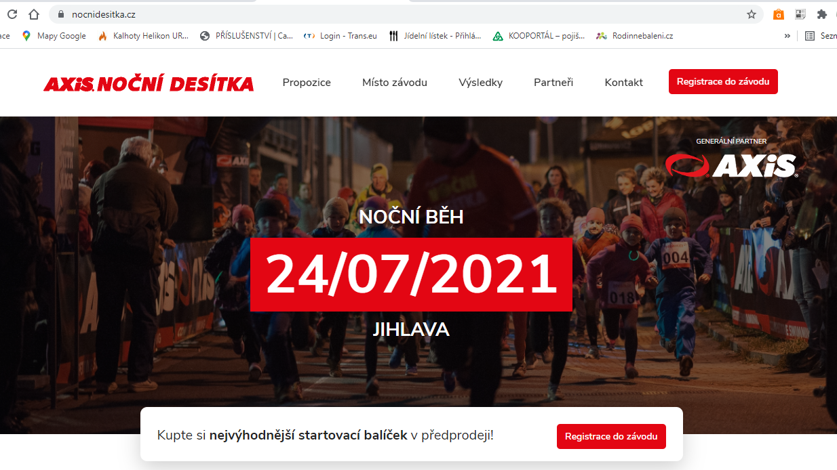Open the Kontakt page
837x470 pixels.
point(624,83)
